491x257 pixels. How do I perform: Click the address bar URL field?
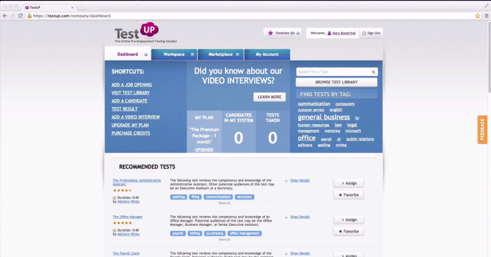click(x=251, y=16)
